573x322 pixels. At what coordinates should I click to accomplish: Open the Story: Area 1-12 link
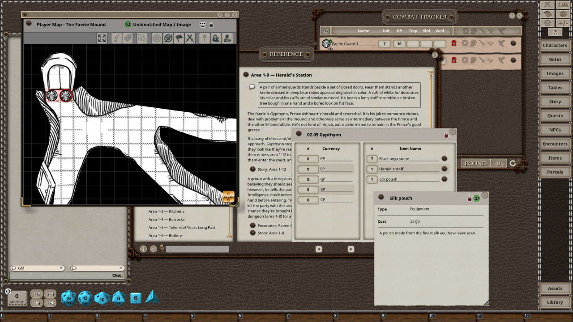coord(252,169)
